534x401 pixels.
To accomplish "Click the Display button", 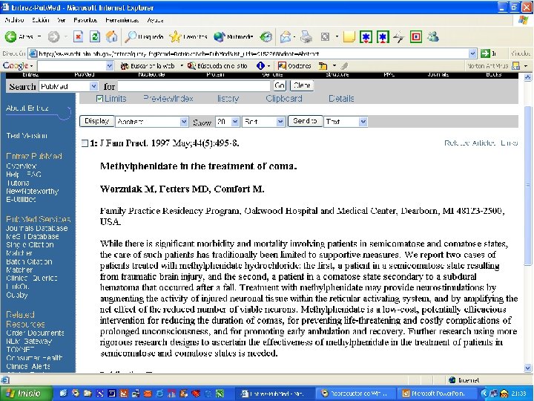I will click(x=96, y=121).
